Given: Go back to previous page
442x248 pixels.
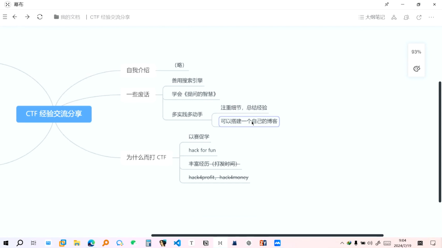Looking at the screenshot, I should [15, 17].
